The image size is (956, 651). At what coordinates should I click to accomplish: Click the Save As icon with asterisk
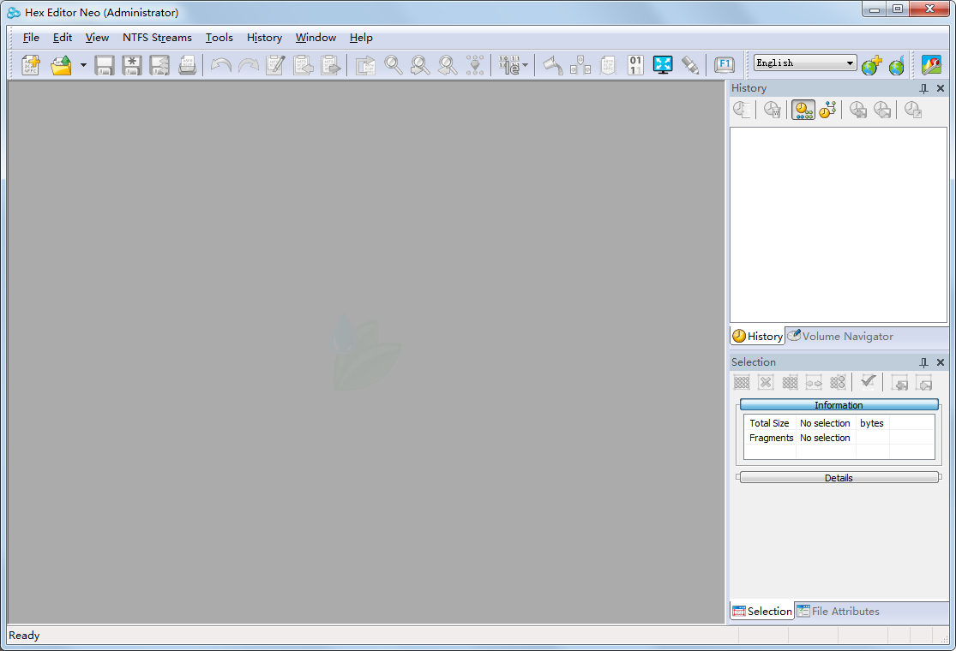point(132,64)
